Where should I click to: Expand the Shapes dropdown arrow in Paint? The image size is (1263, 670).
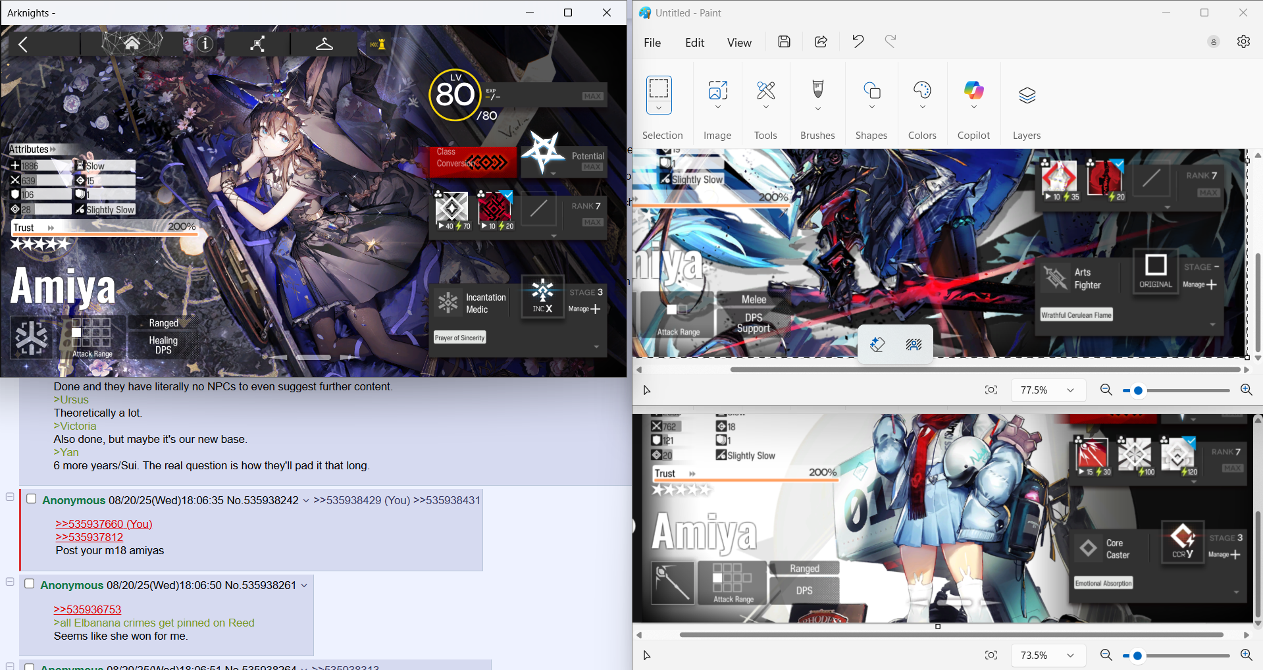(x=871, y=107)
